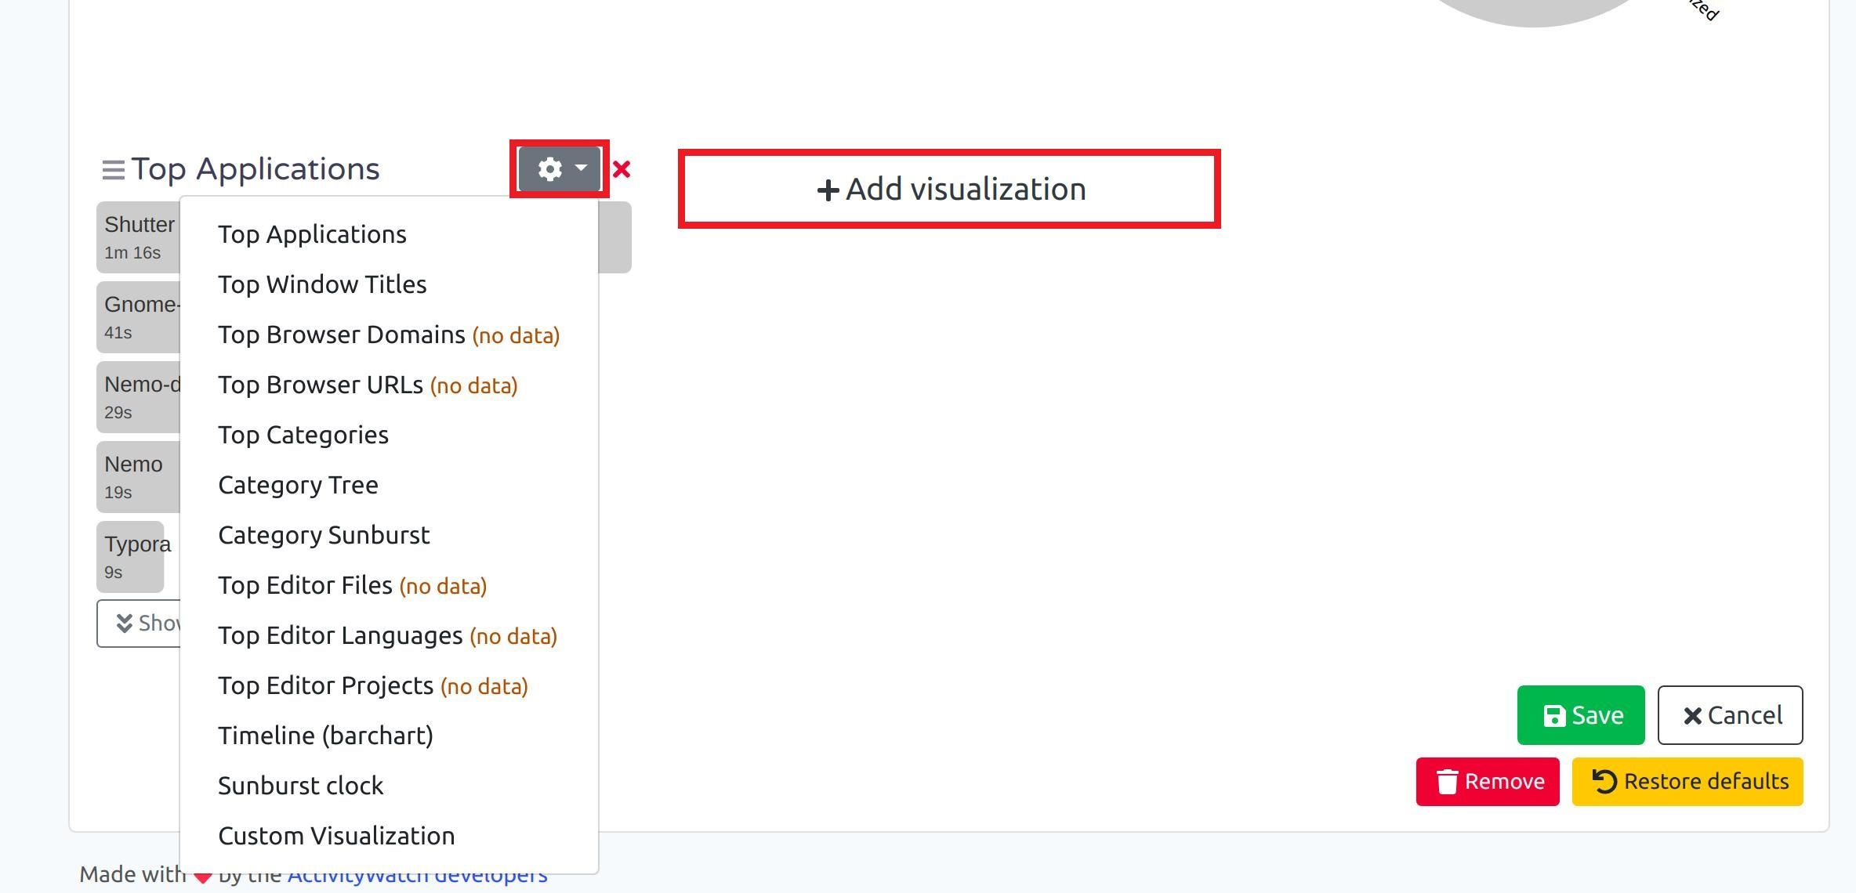This screenshot has height=893, width=1856.
Task: Save the view with green Save button
Action: coord(1580,715)
